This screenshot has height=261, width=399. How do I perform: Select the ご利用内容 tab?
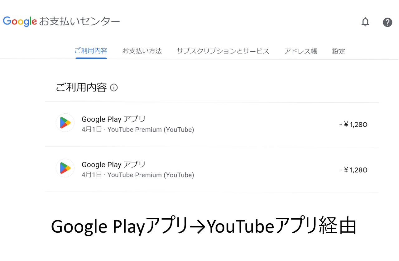coord(91,51)
